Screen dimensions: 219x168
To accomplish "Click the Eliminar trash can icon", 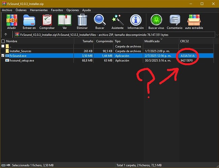I will [82, 20].
